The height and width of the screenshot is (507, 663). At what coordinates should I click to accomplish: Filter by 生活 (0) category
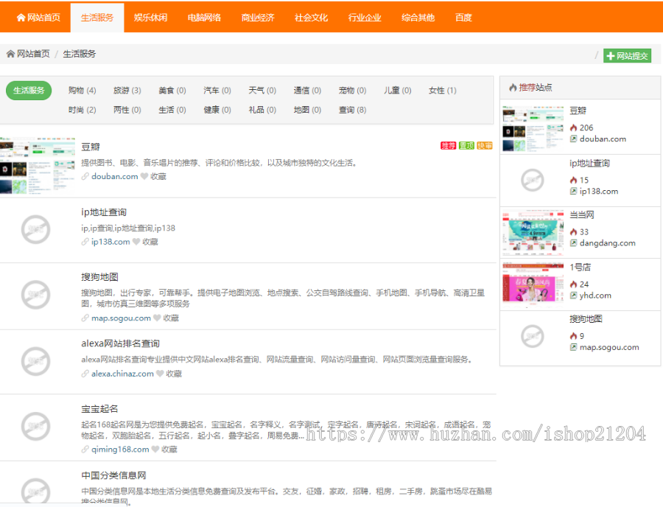tap(172, 110)
